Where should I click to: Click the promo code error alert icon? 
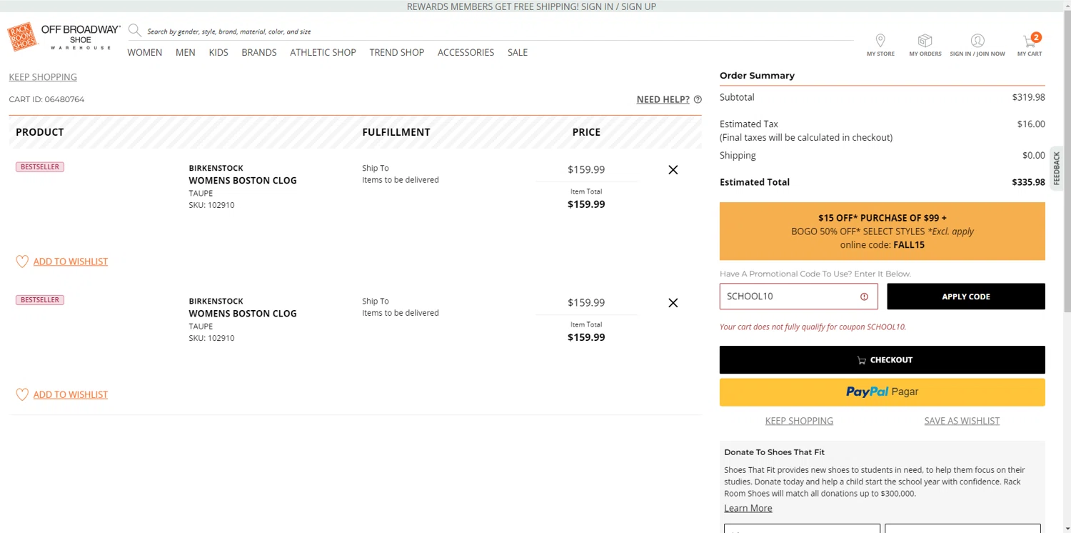coord(864,297)
